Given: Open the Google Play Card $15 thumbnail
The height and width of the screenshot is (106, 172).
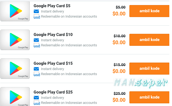Looking at the screenshot, I should click(15, 69).
